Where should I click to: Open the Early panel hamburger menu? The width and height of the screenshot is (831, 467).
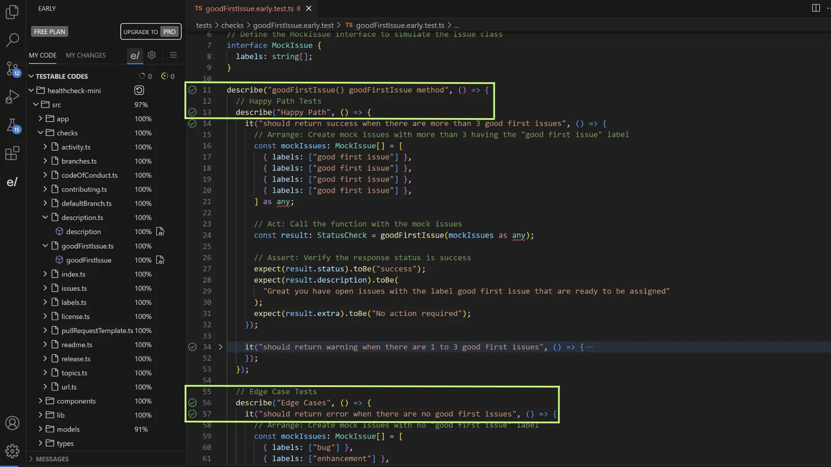point(173,55)
